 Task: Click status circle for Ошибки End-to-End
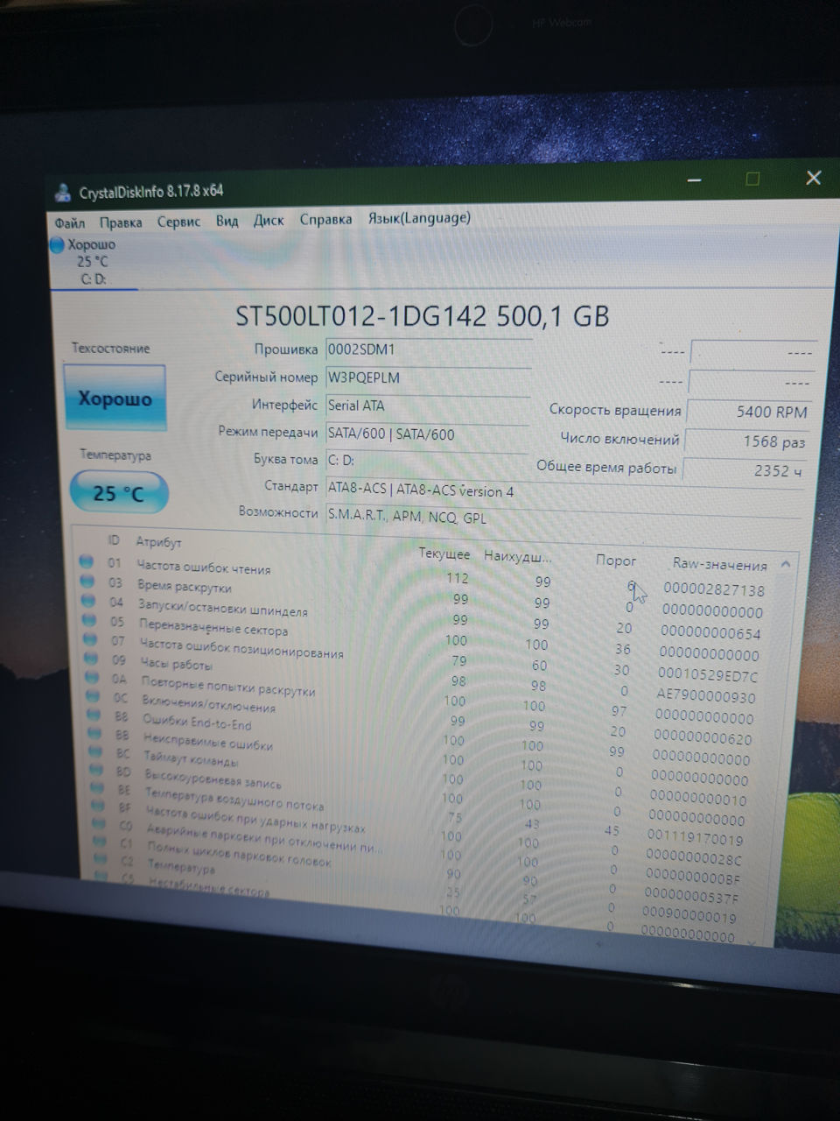point(94,716)
